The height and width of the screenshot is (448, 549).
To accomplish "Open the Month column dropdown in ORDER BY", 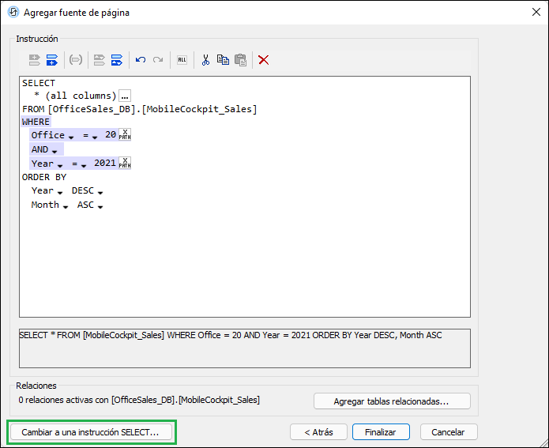I will point(66,206).
